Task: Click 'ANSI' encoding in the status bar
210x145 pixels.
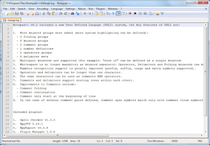Action: click(175, 141)
